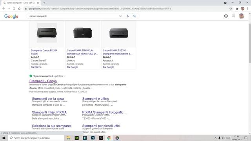Open the Canon PIXMA TS5350 product listing

pos(118,52)
